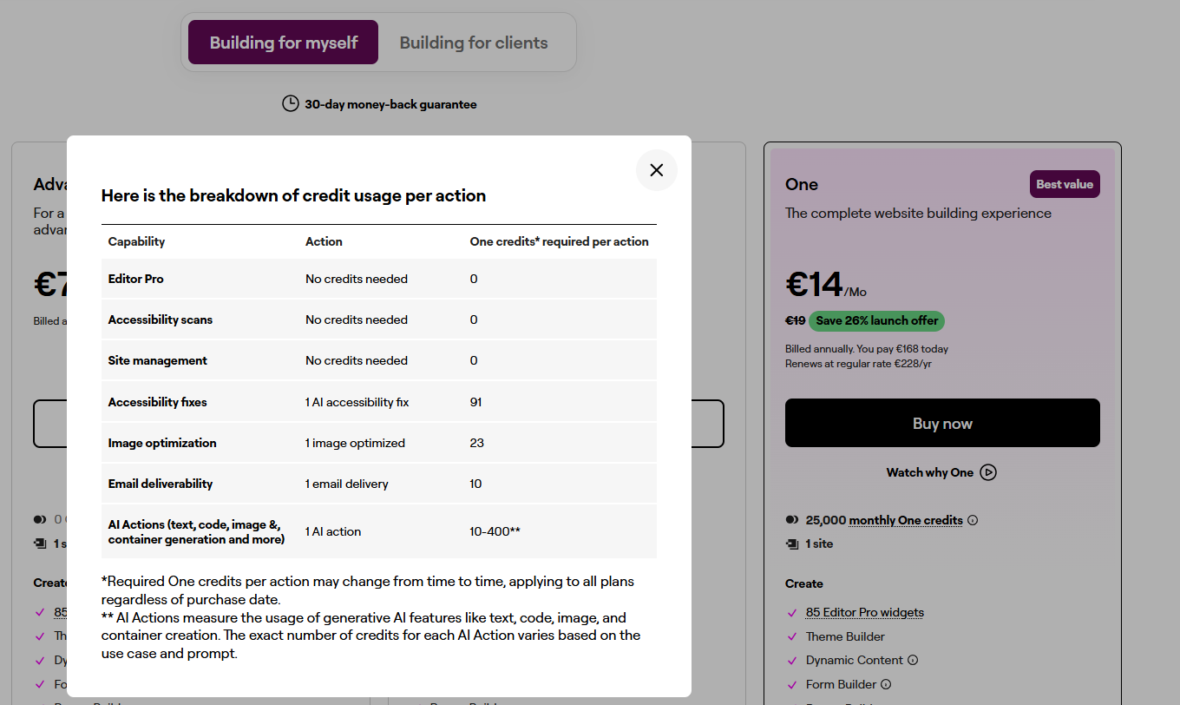Open the monthly One credits link
Screen dimensions: 1180x705
point(906,520)
